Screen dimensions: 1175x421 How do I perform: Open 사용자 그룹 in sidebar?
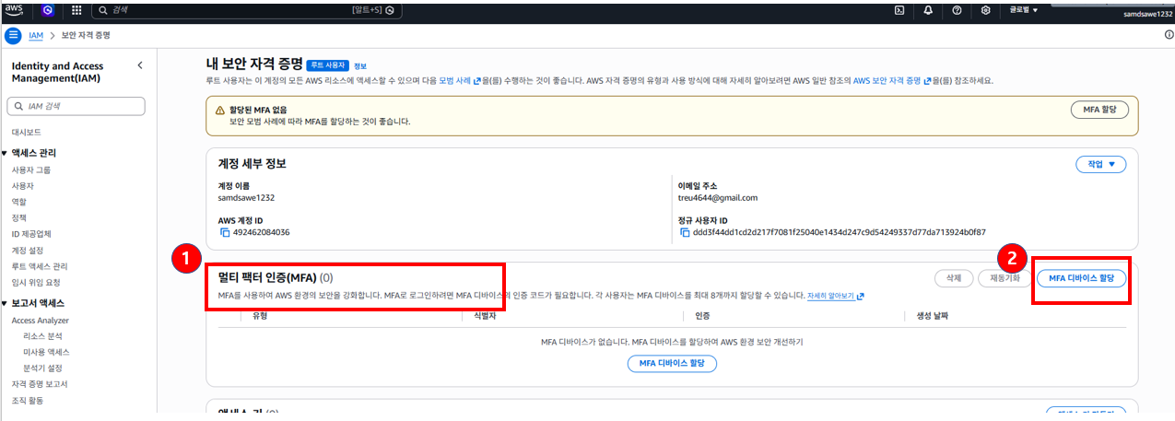pos(31,170)
